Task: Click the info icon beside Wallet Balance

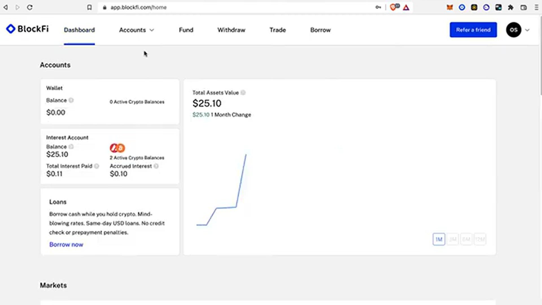Action: click(x=71, y=100)
